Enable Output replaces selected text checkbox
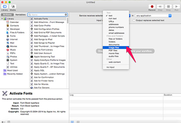 [x=134, y=20]
